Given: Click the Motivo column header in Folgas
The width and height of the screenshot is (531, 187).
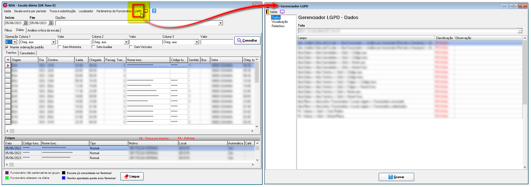Looking at the screenshot, I should click(x=153, y=143).
